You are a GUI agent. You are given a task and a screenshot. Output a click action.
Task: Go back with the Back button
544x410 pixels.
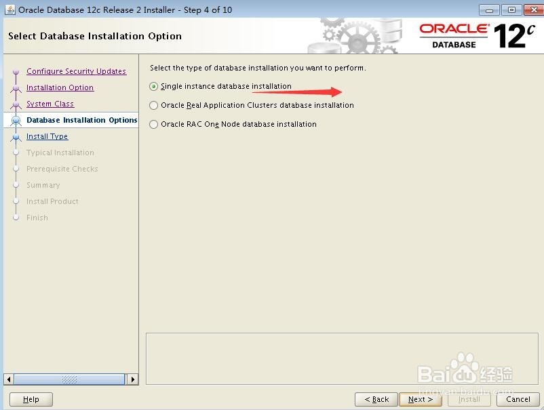(376, 399)
